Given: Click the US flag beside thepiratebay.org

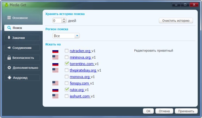Looking at the screenshot, I should click(x=55, y=71).
